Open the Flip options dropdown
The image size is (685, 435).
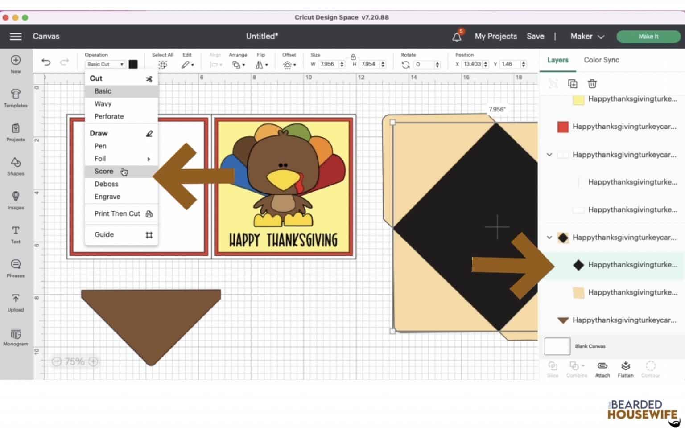coord(261,64)
